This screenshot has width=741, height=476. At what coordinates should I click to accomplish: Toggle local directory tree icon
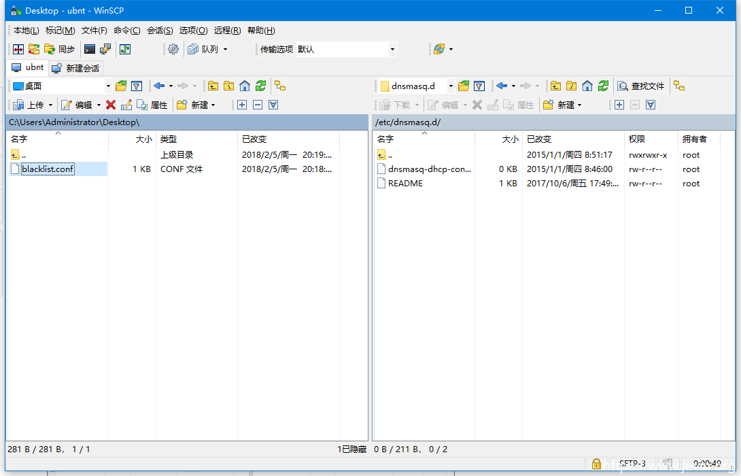(x=280, y=86)
